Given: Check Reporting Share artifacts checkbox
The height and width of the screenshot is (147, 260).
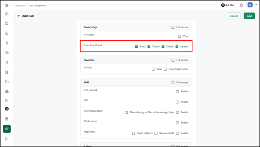Looking at the screenshot, I should point(133,133).
